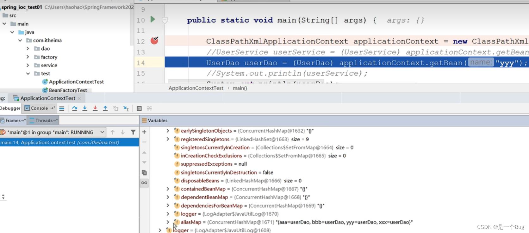529x233 pixels.
Task: Expand the dao package
Action: (28, 48)
